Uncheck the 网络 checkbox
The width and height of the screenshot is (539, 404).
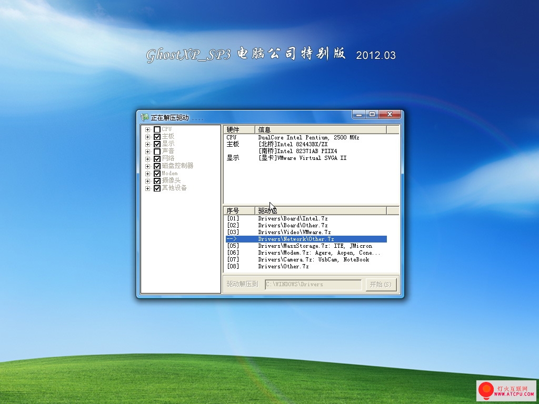157,159
